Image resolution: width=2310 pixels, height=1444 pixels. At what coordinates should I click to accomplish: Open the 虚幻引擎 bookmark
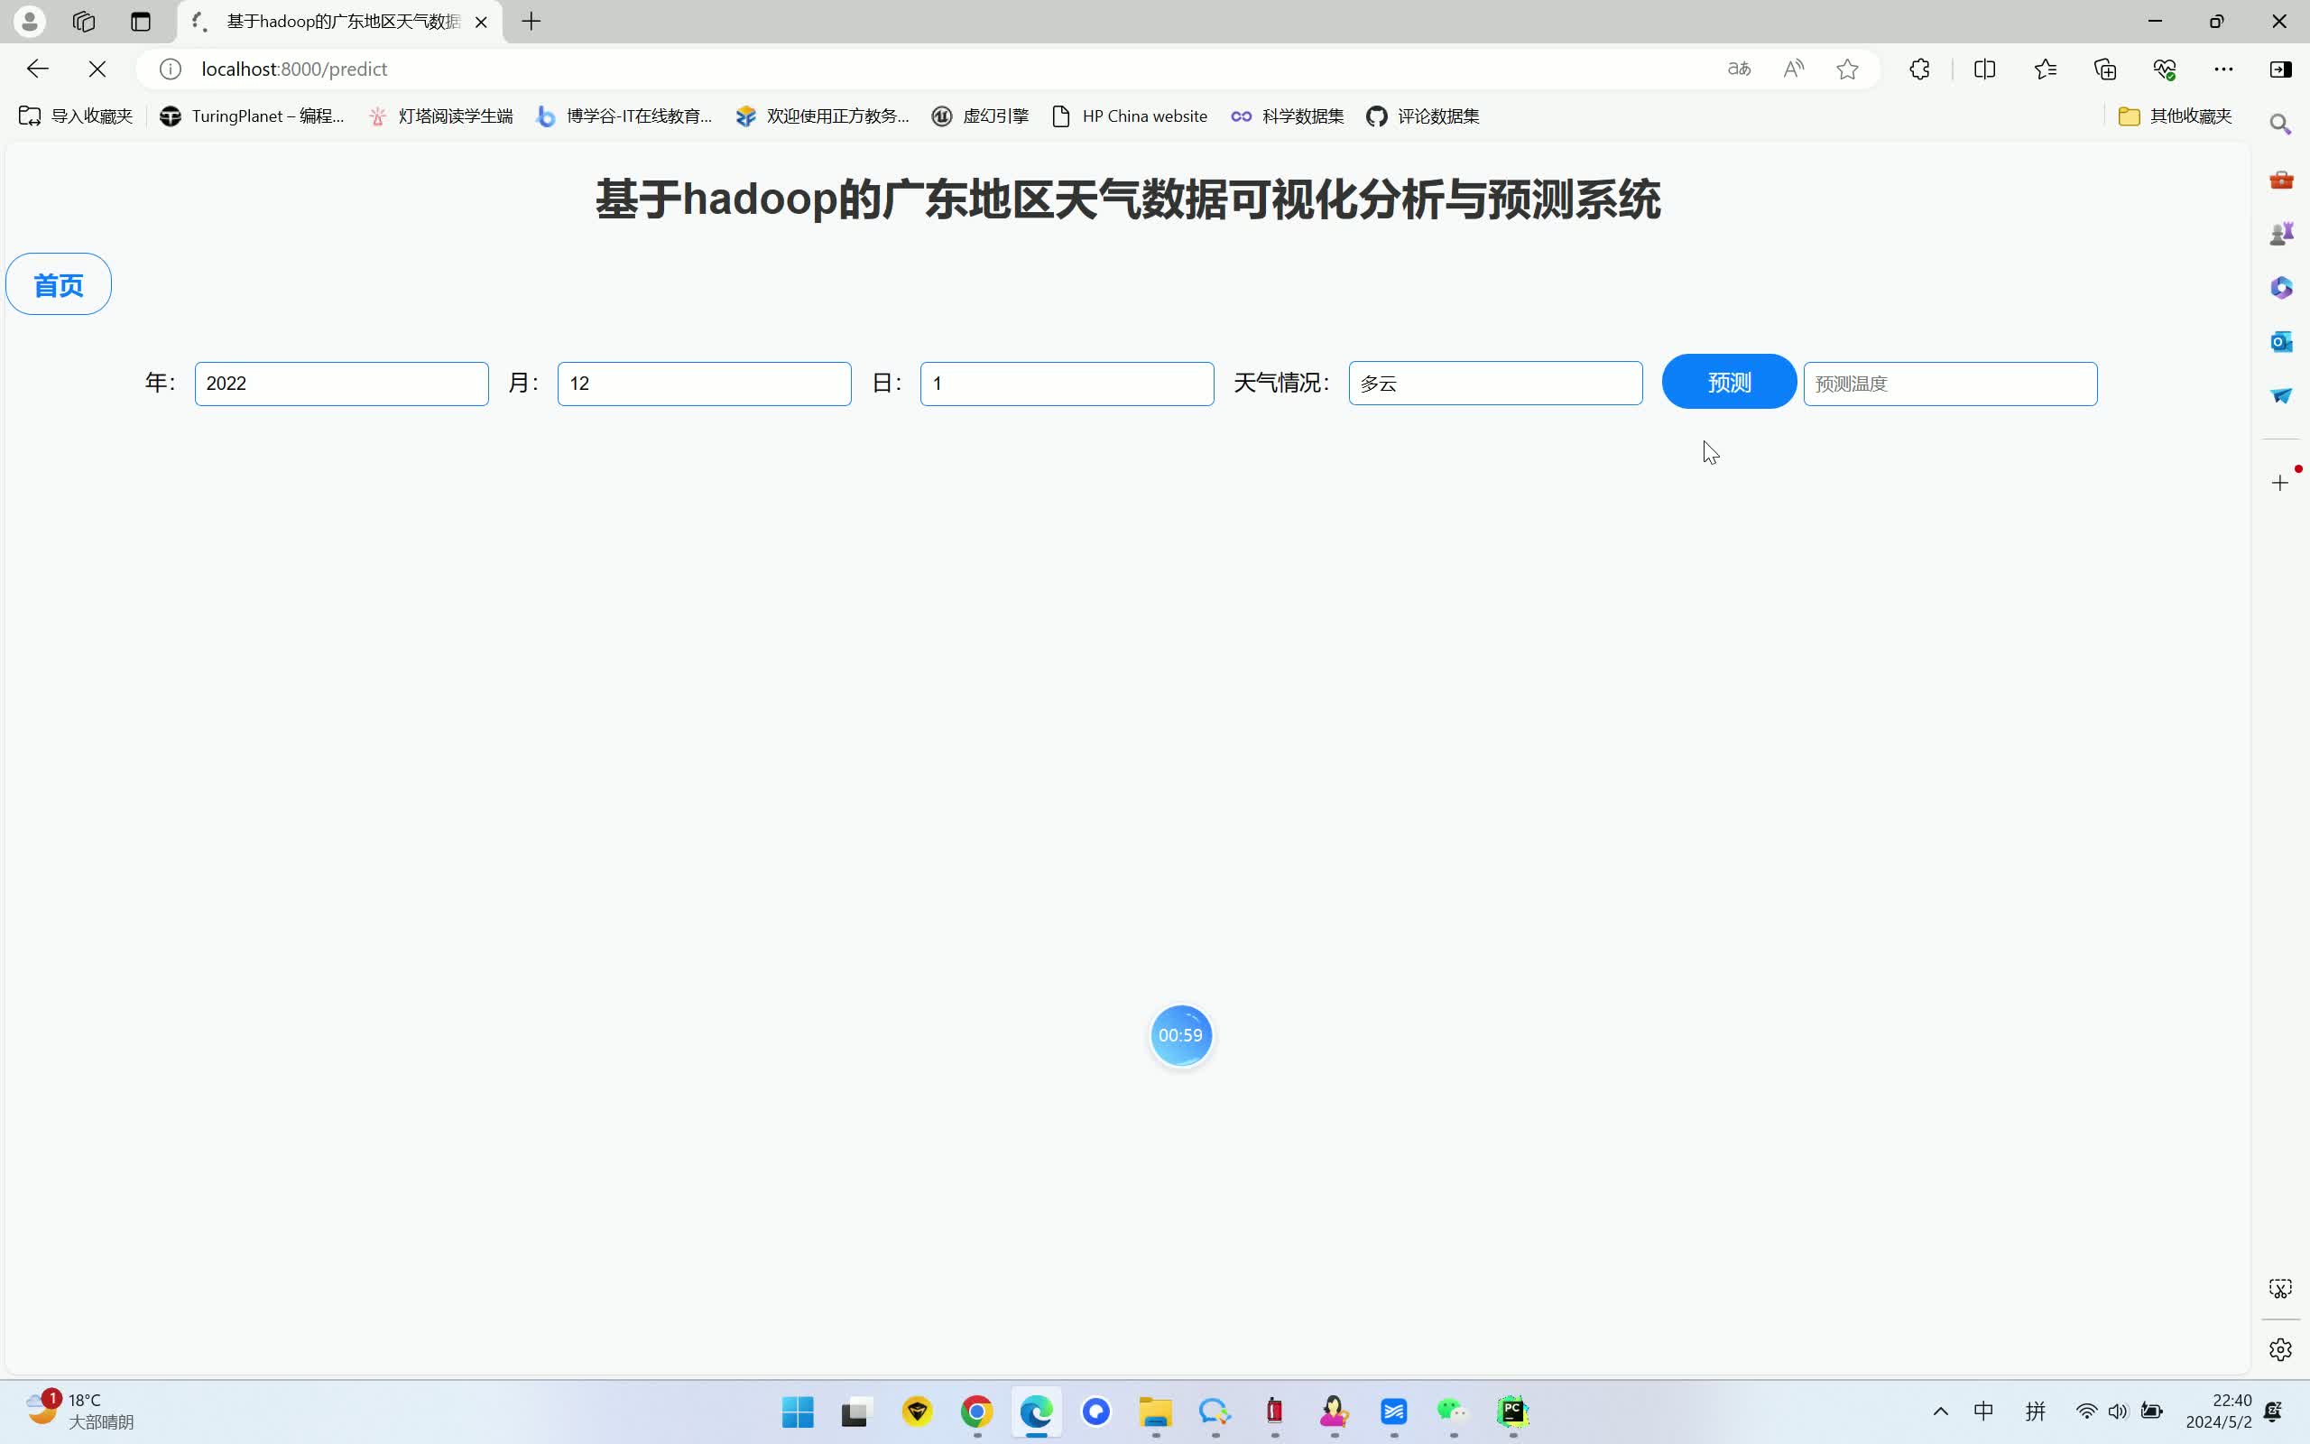click(980, 116)
